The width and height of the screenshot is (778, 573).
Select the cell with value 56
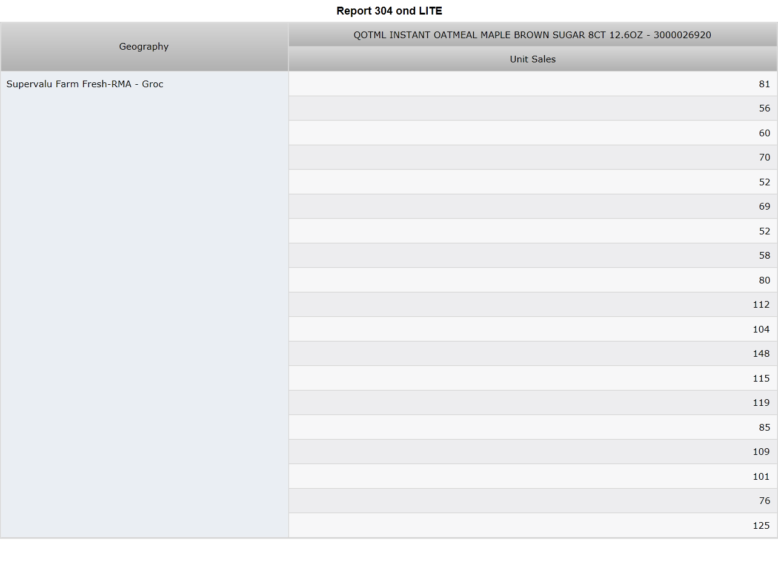533,108
